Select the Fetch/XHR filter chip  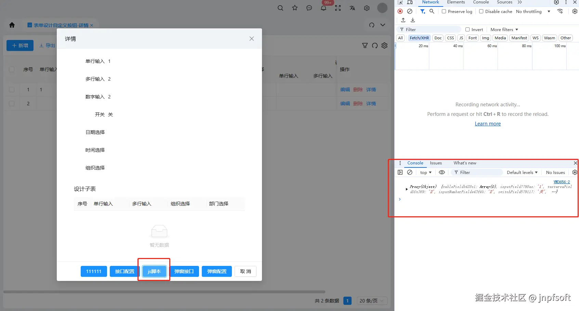[x=419, y=38]
